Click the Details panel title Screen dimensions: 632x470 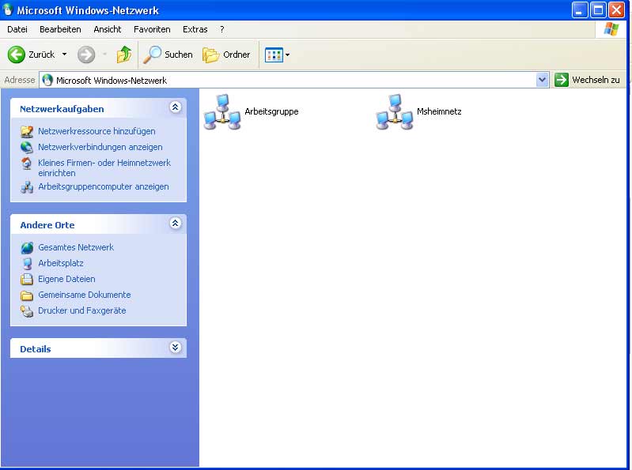click(x=36, y=349)
